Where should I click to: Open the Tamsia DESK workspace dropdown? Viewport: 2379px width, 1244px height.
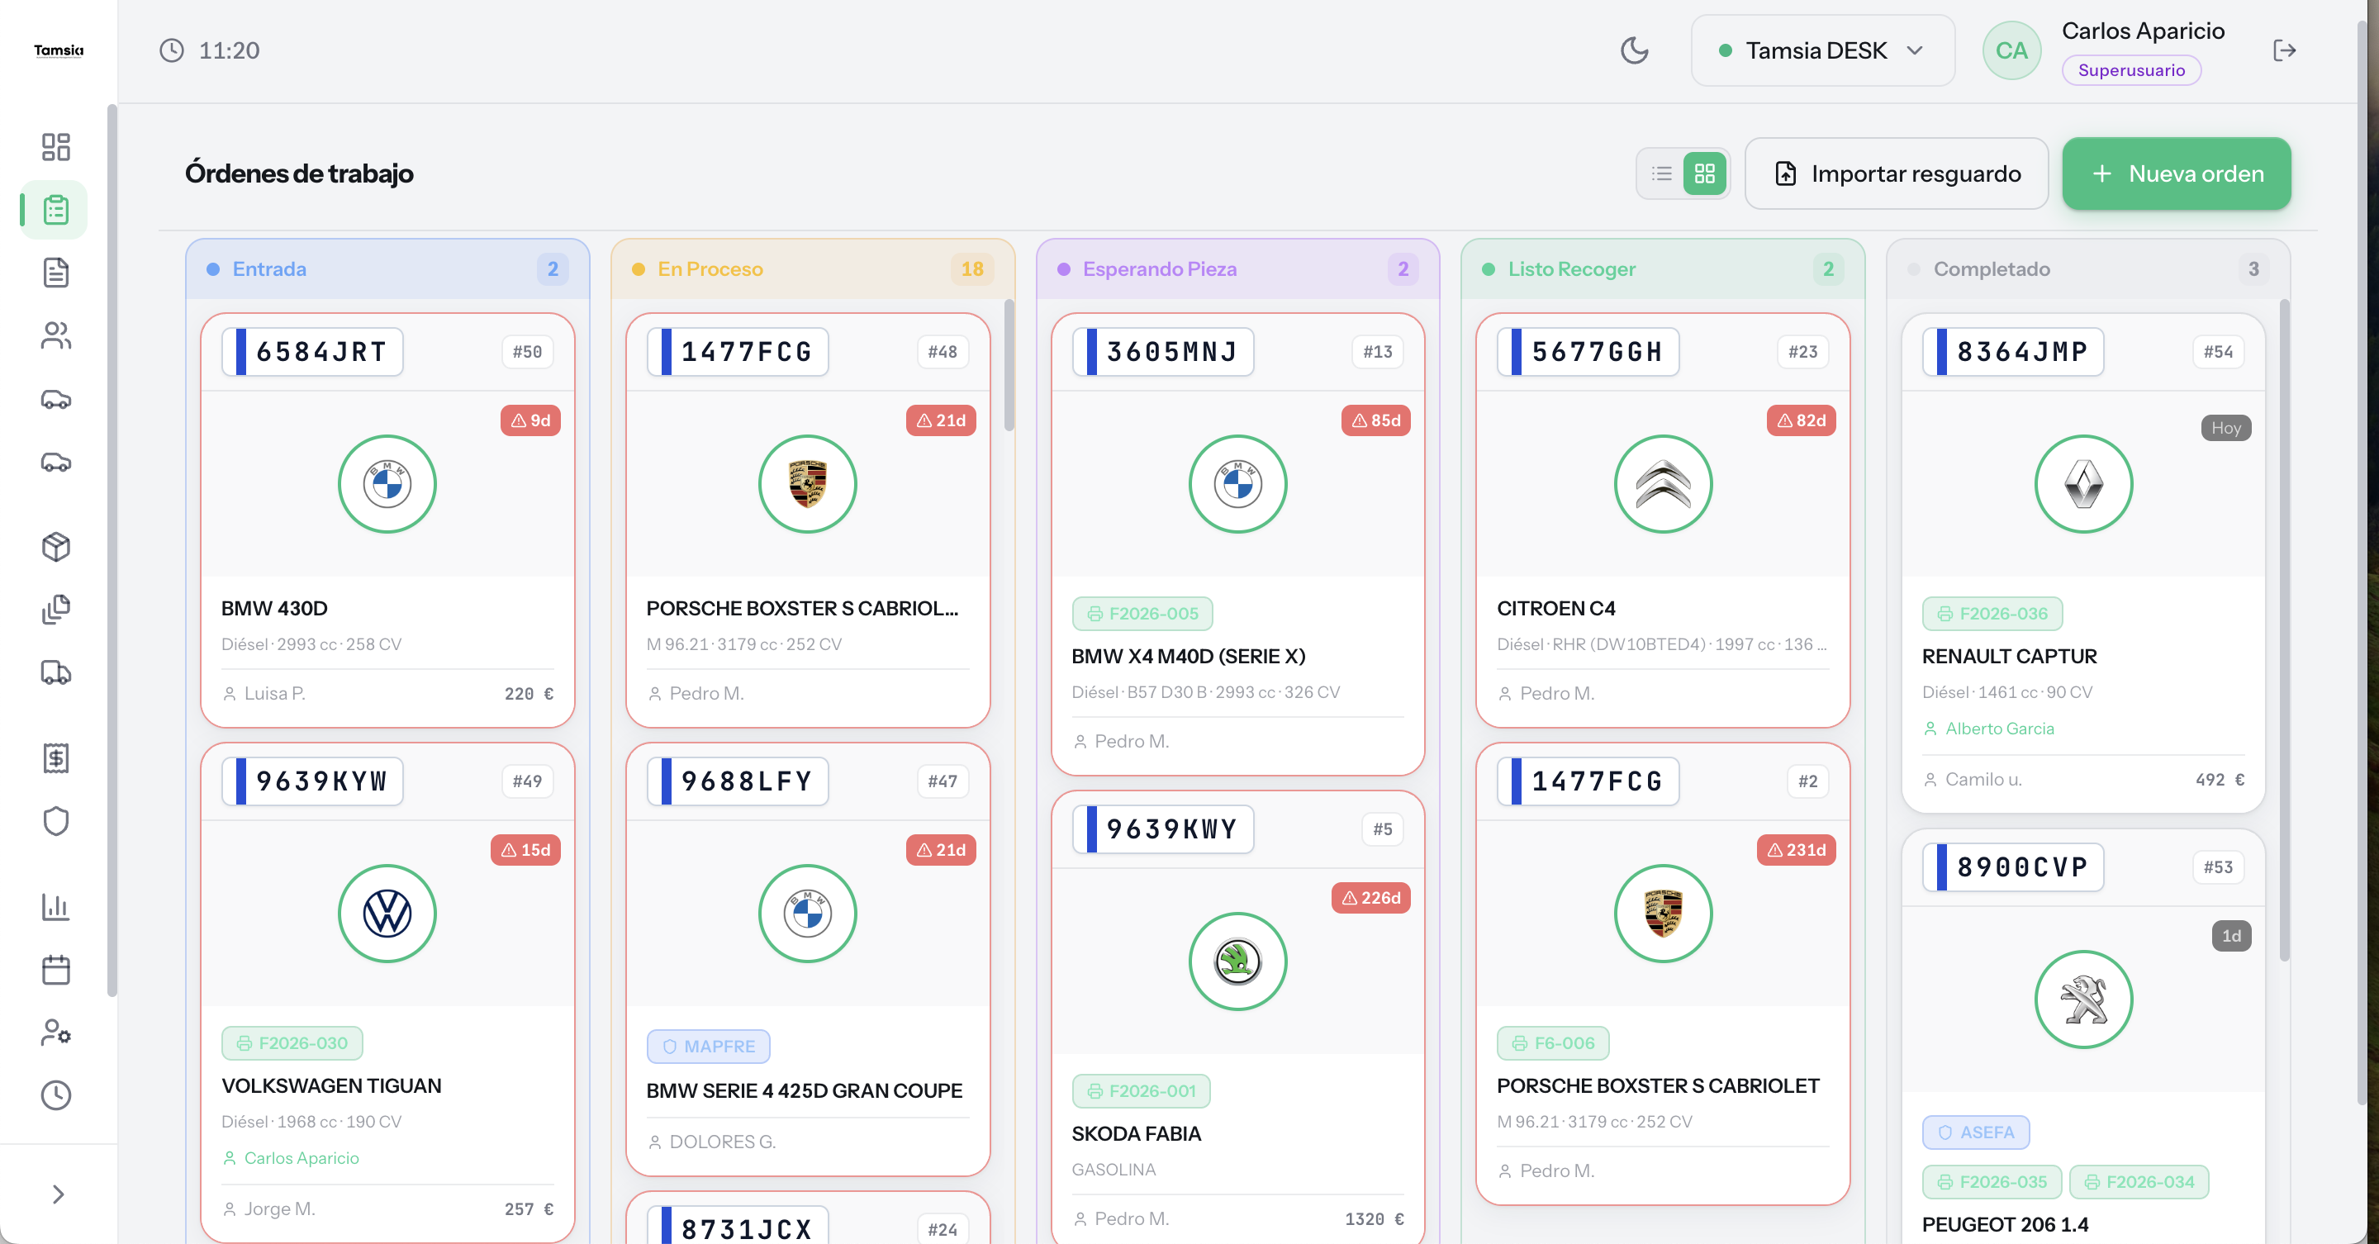[1822, 50]
